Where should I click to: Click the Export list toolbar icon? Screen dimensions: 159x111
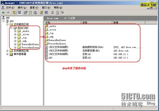pyautogui.click(x=35, y=13)
